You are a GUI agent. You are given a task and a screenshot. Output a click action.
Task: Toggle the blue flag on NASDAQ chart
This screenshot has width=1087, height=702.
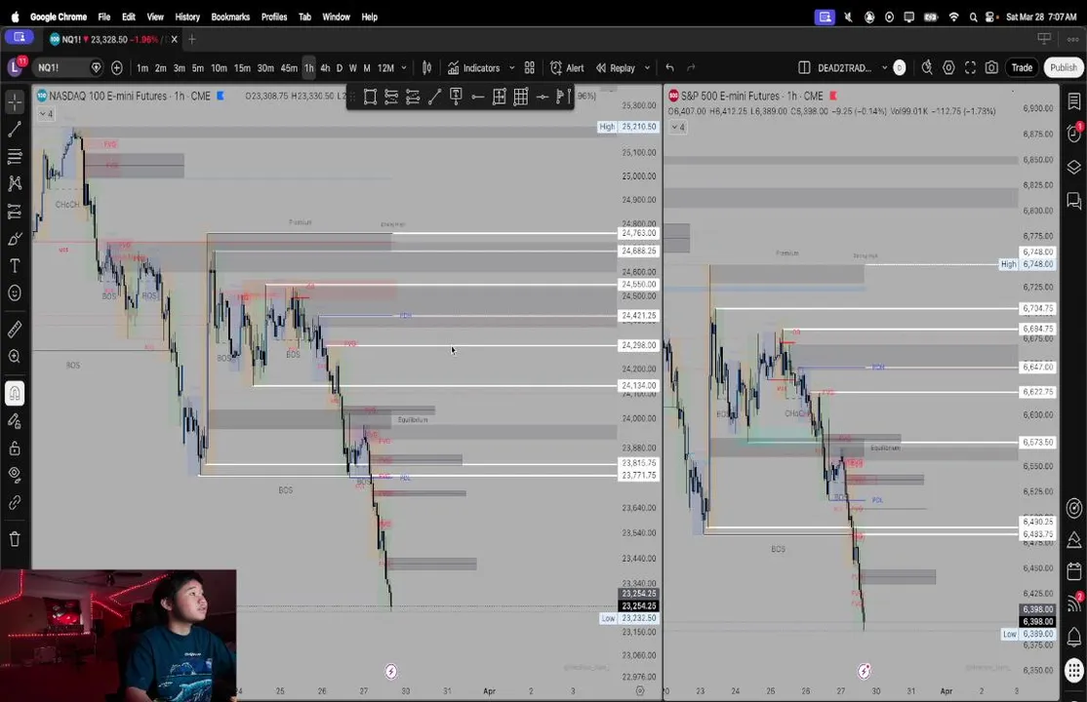click(x=221, y=96)
